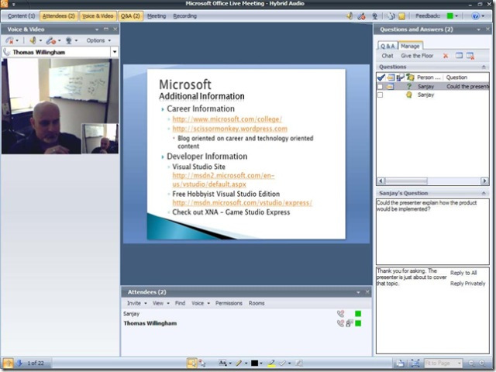496x372 pixels.
Task: Open the Recording menu
Action: pos(184,16)
